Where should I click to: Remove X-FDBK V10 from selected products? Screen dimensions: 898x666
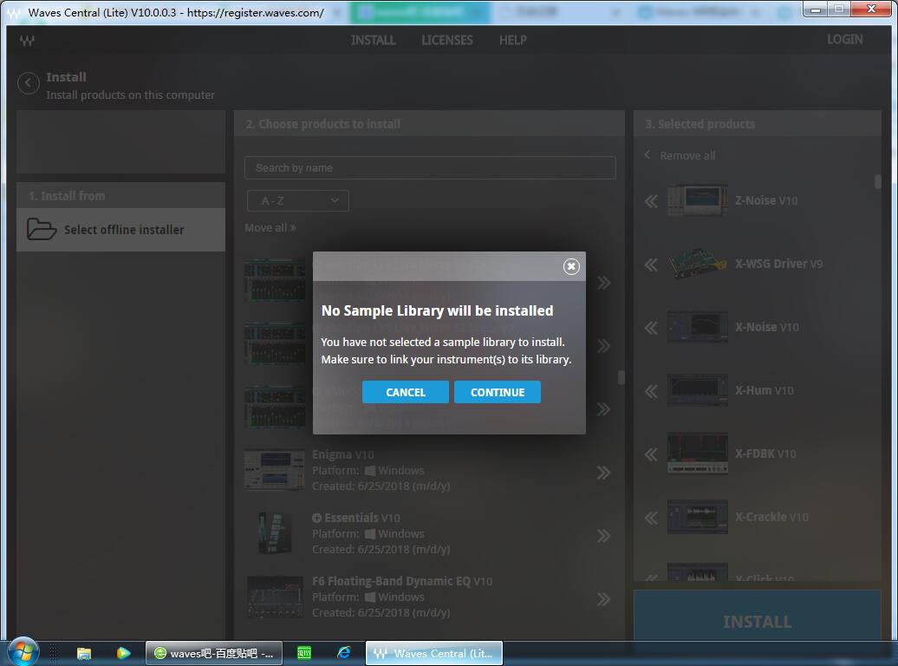click(x=651, y=454)
